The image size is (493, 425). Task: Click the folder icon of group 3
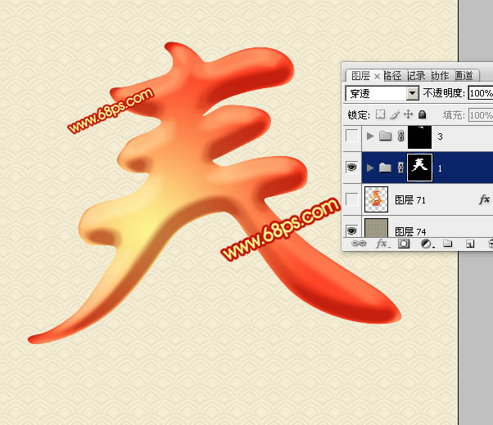coord(385,136)
